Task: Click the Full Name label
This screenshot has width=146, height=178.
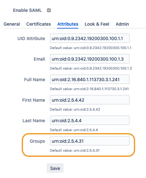Action: [x=35, y=80]
